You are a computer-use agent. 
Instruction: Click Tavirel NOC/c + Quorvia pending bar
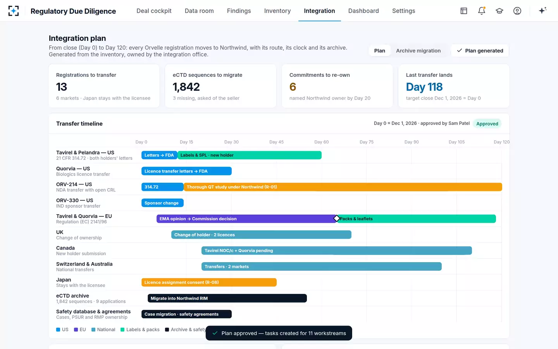pos(337,251)
